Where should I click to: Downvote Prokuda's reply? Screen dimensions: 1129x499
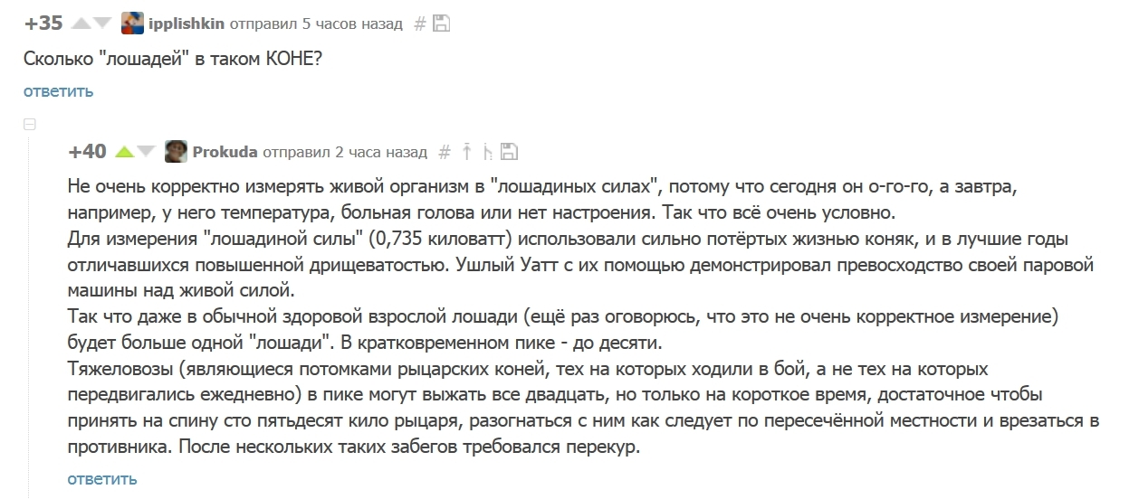[x=147, y=151]
